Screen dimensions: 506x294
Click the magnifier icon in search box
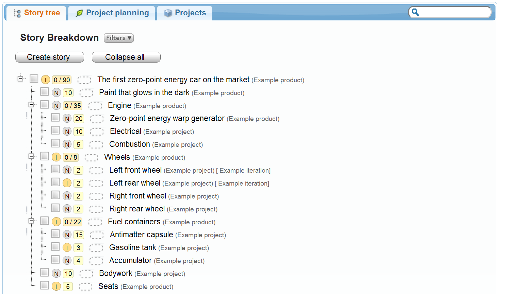pyautogui.click(x=415, y=13)
